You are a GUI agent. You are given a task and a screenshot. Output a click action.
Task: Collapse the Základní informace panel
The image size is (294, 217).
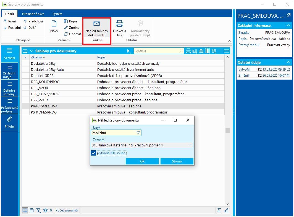288,25
